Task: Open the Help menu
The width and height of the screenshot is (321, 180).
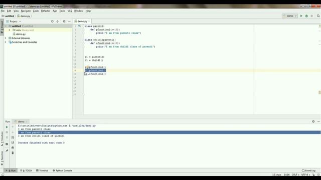Action: 88,11
